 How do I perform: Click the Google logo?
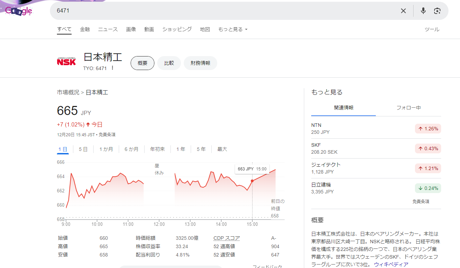pyautogui.click(x=19, y=11)
